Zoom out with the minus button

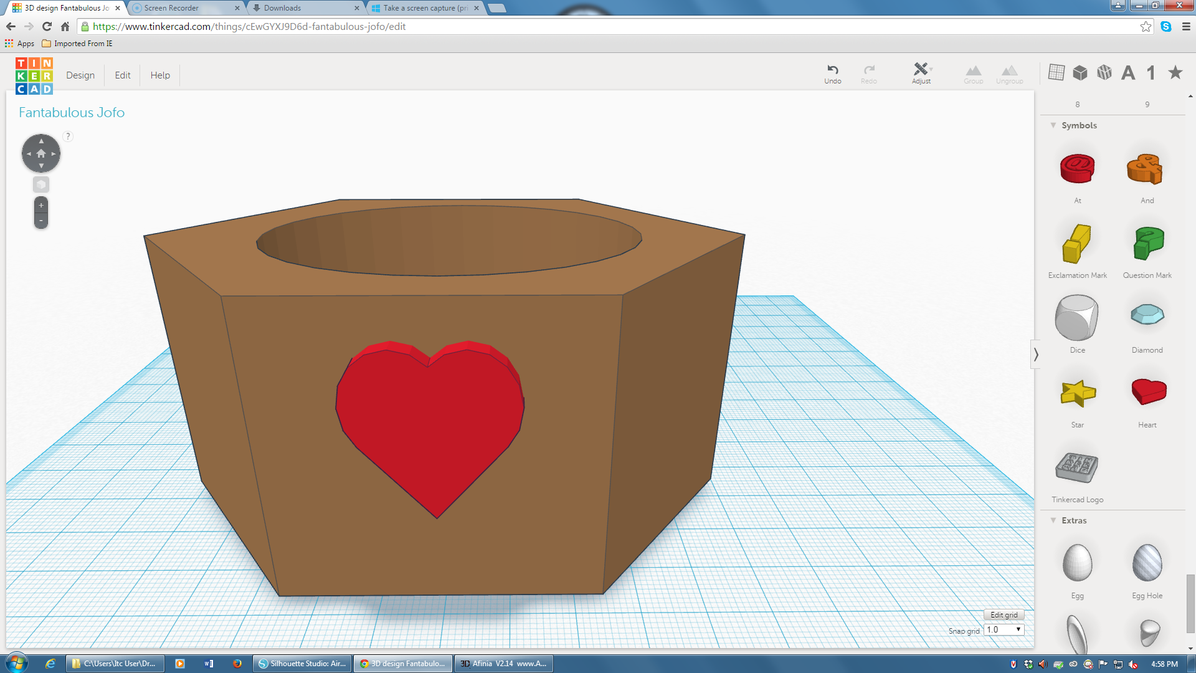coord(41,221)
